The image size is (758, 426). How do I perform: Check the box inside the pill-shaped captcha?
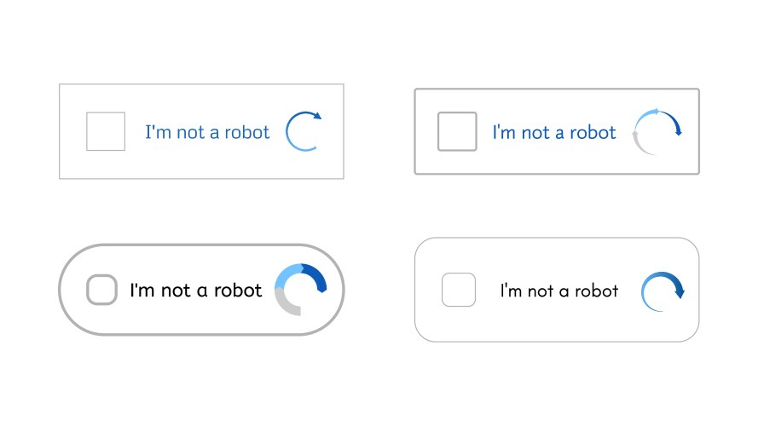[101, 290]
